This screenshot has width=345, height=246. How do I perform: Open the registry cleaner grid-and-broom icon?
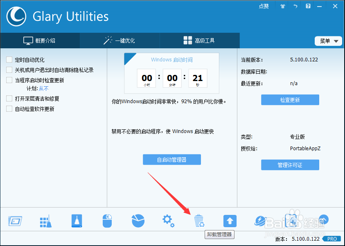click(x=46, y=221)
